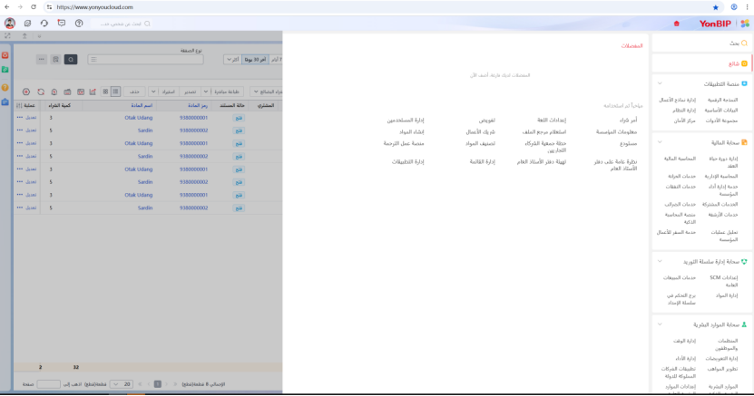Open the help question-mark icon in header
The width and height of the screenshot is (754, 396).
coord(79,23)
